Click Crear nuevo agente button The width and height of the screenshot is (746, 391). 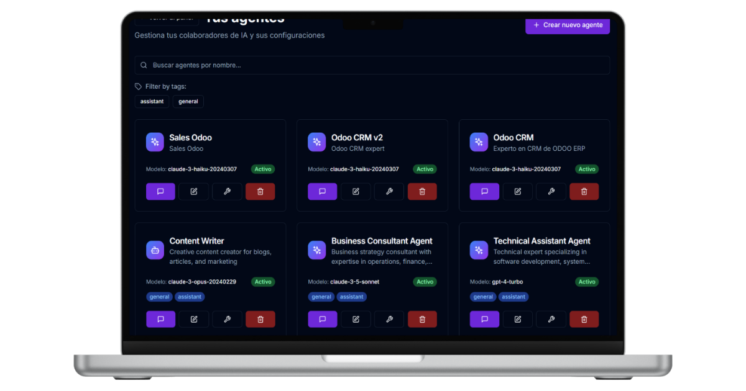567,25
